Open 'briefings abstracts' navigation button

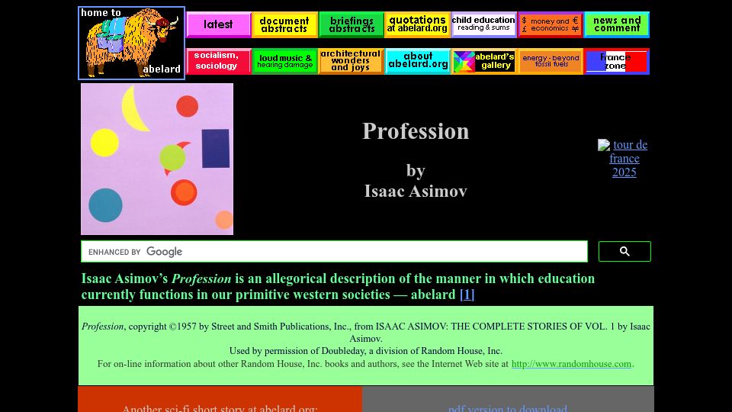coord(351,24)
